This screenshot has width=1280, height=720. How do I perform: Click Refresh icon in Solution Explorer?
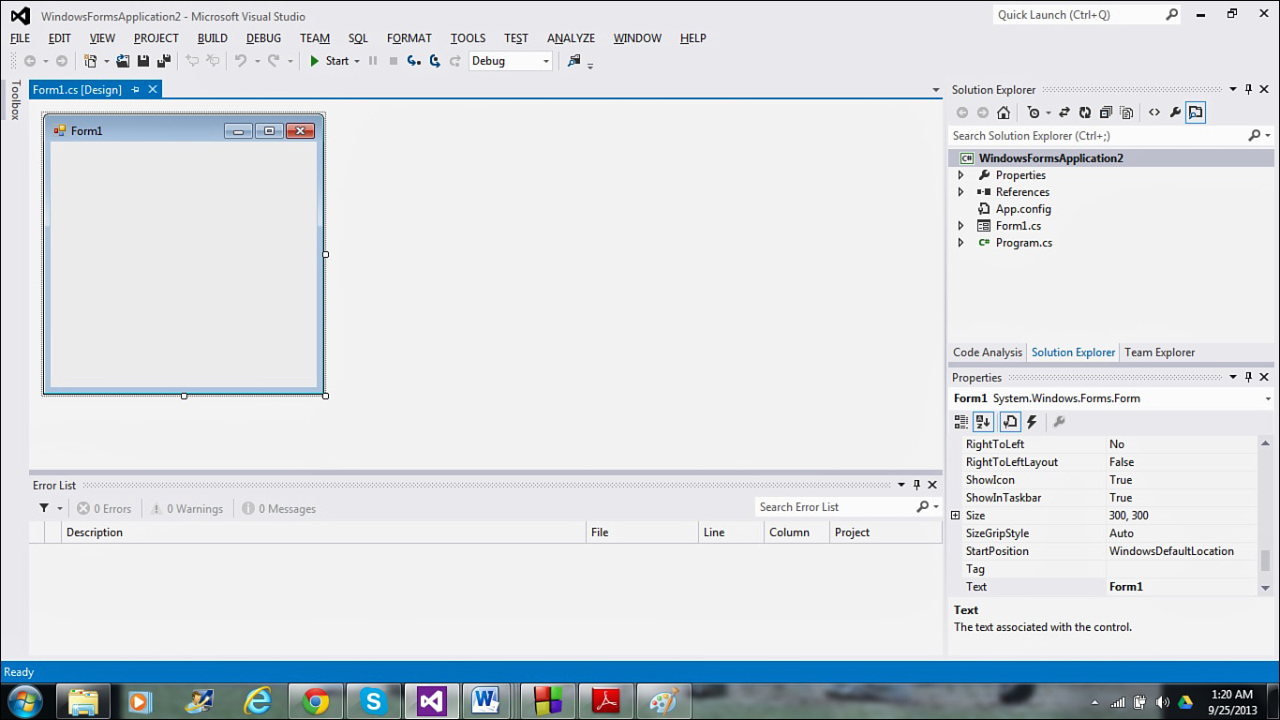pos(1085,112)
